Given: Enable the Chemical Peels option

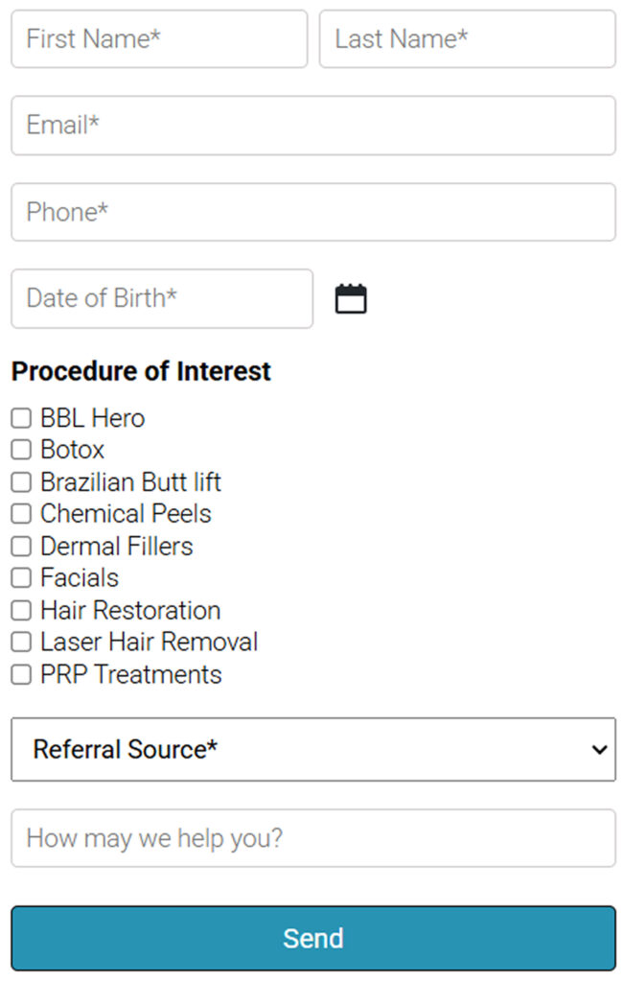Looking at the screenshot, I should (x=21, y=514).
